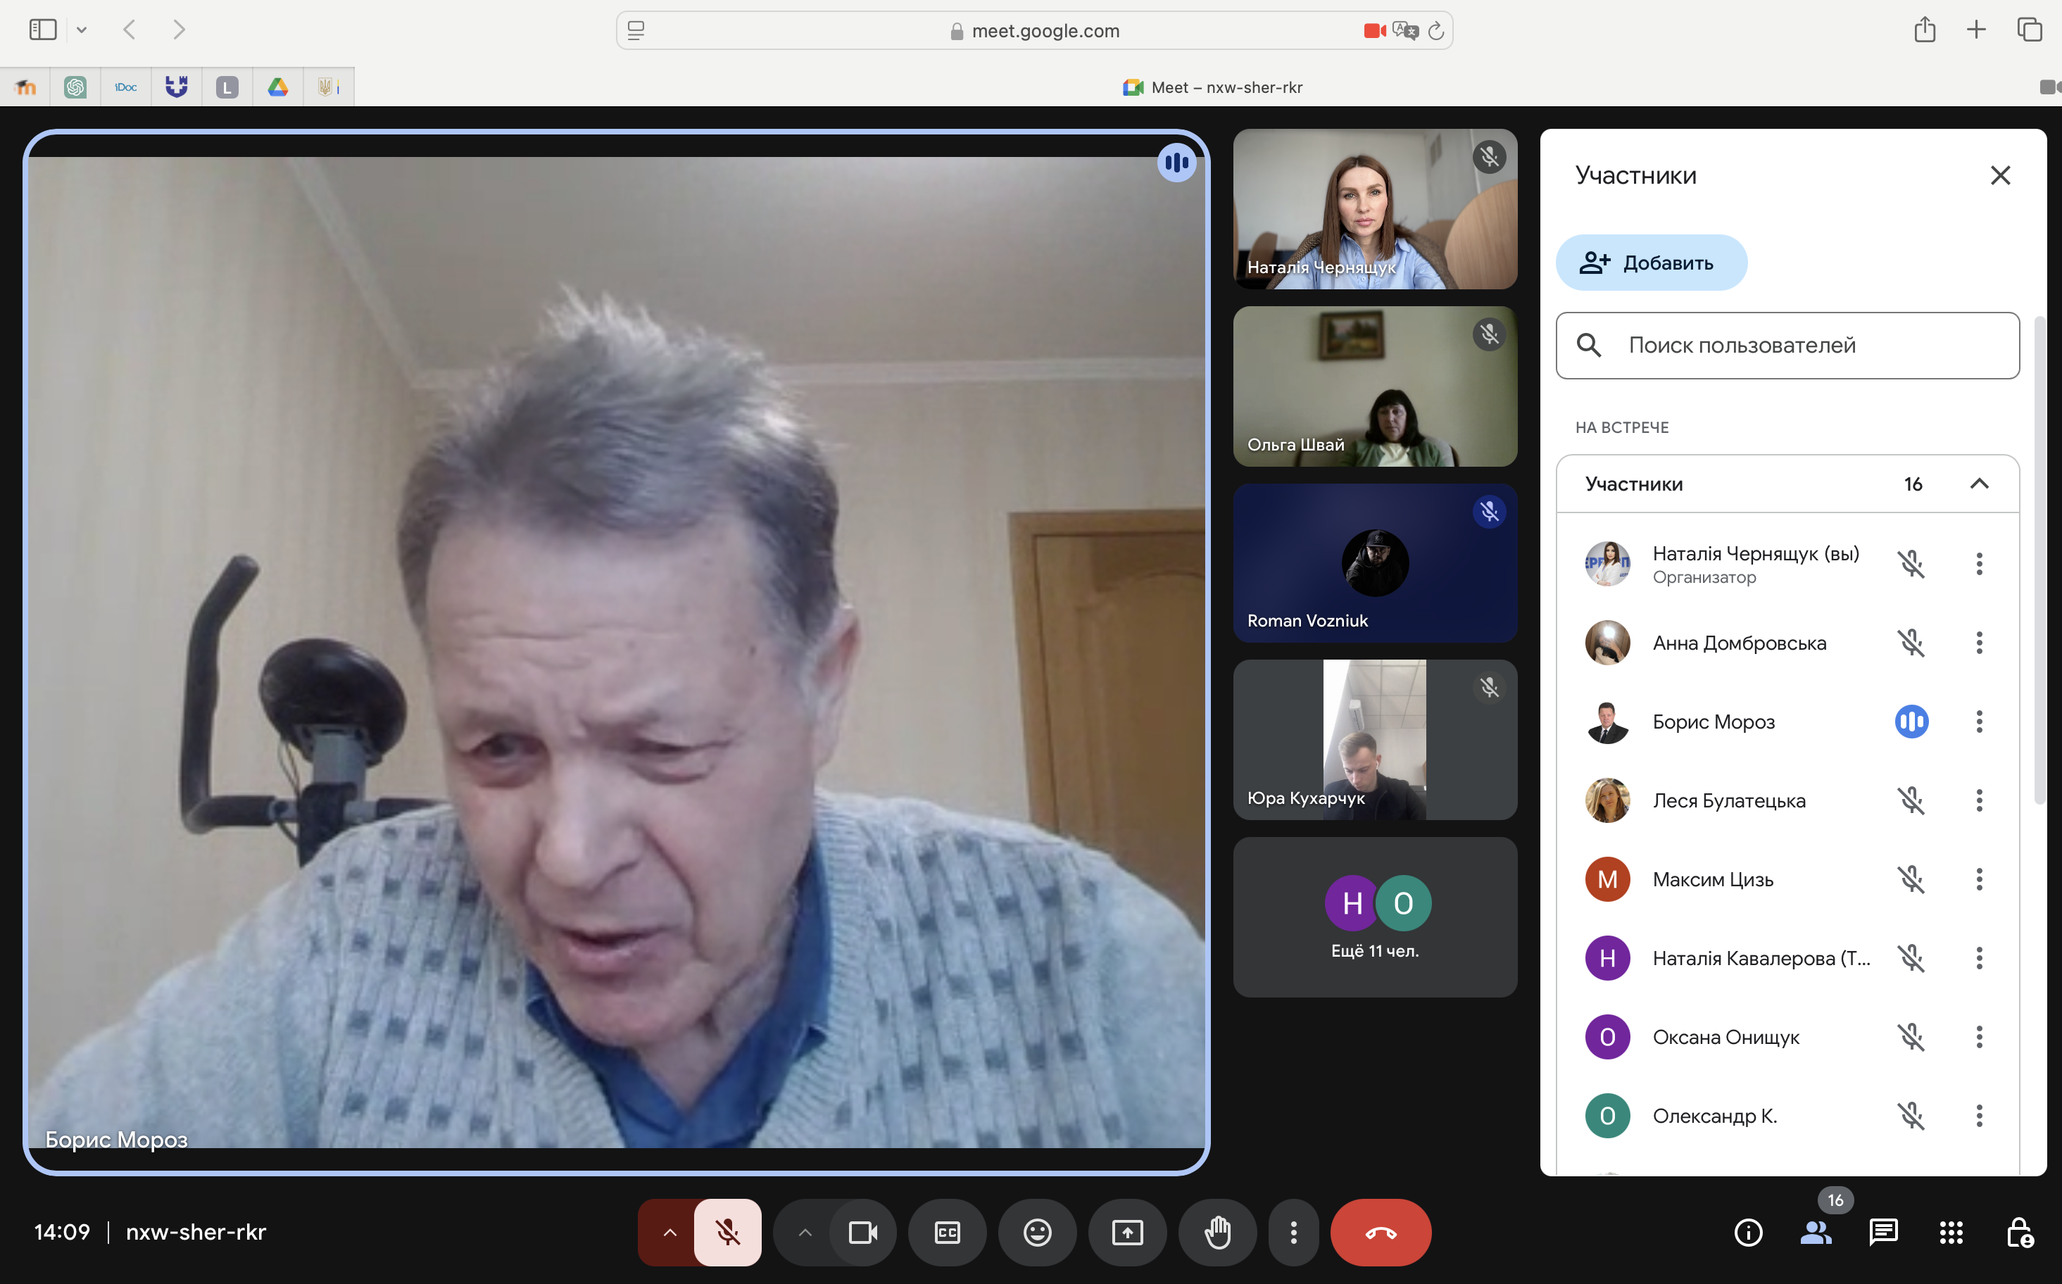Click the Поиск пользователей search field
Screen dimensions: 2062x1284
pyautogui.click(x=1787, y=346)
